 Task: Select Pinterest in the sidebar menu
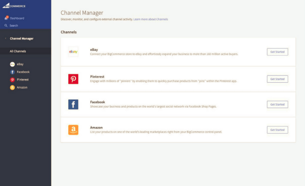pos(22,80)
